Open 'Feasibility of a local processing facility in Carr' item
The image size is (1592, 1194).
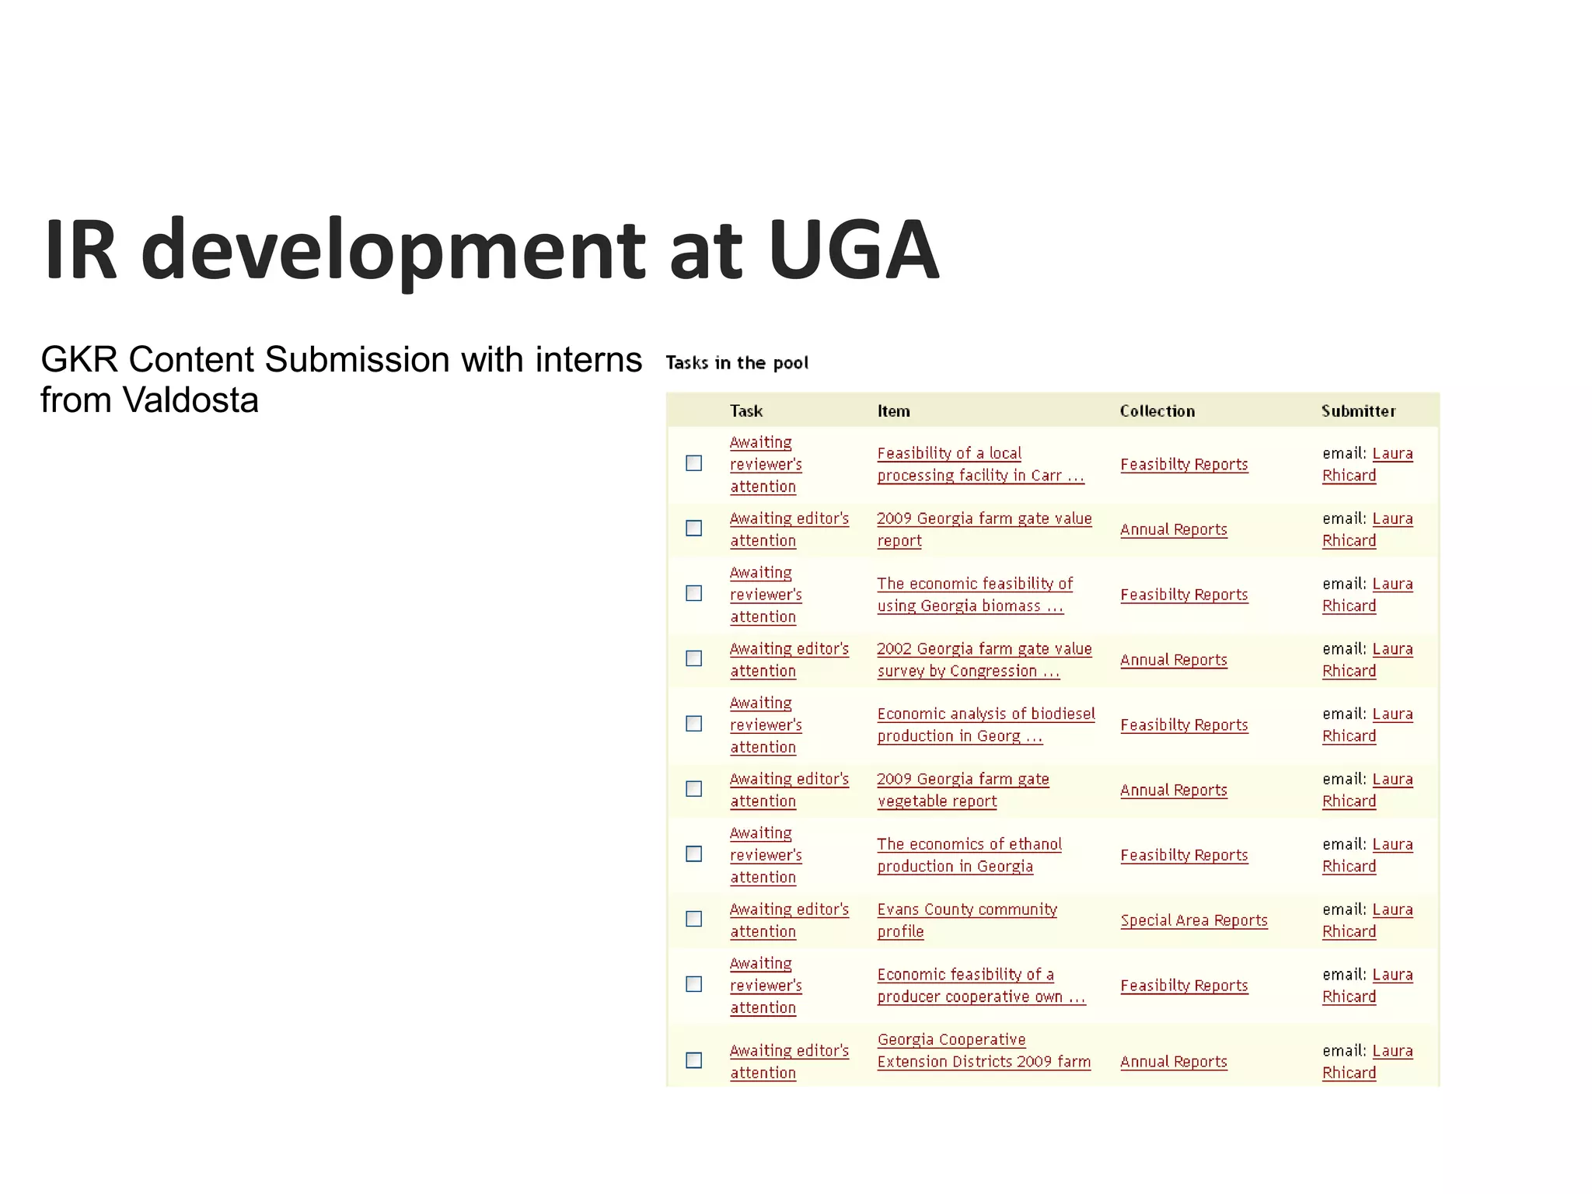click(x=980, y=464)
